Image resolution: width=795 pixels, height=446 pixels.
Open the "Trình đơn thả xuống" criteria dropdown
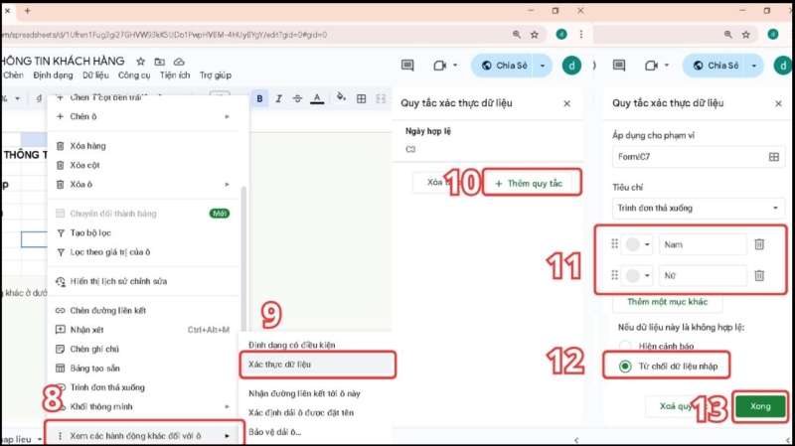(x=696, y=209)
